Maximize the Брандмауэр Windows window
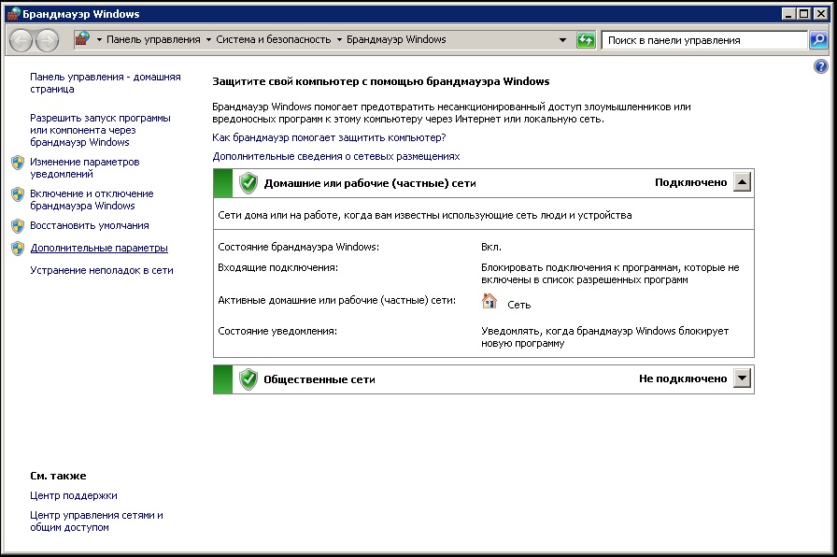 point(803,14)
